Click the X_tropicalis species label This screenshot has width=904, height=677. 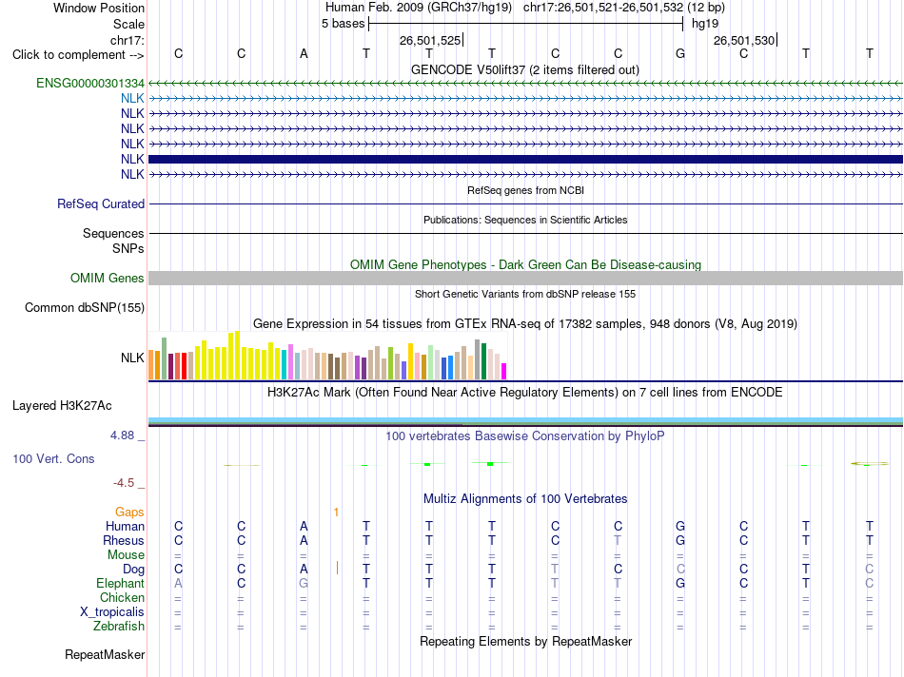(x=112, y=612)
